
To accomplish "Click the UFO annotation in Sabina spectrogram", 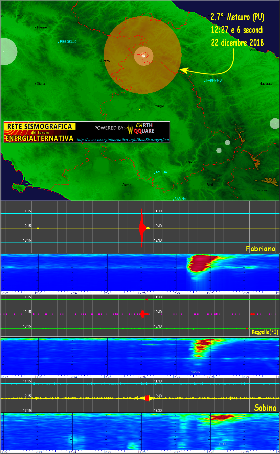I will pyautogui.click(x=222, y=444).
